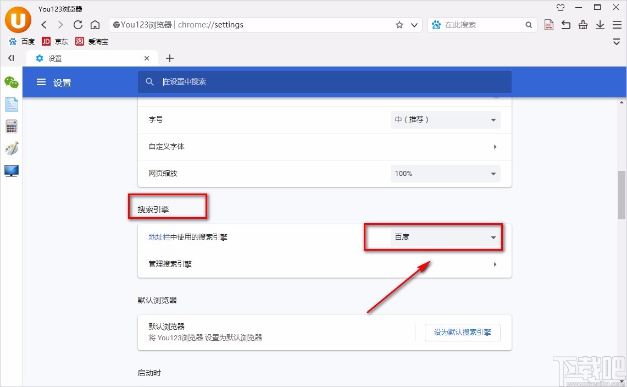Screen dimensions: 627x387
Task: Open the main hamburger menu
Action: 617,25
